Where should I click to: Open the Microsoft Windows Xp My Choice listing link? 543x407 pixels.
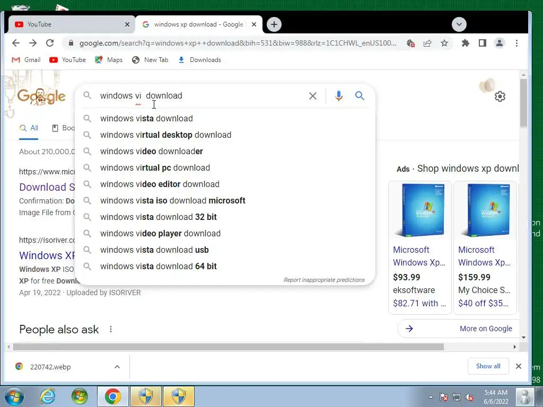click(484, 256)
